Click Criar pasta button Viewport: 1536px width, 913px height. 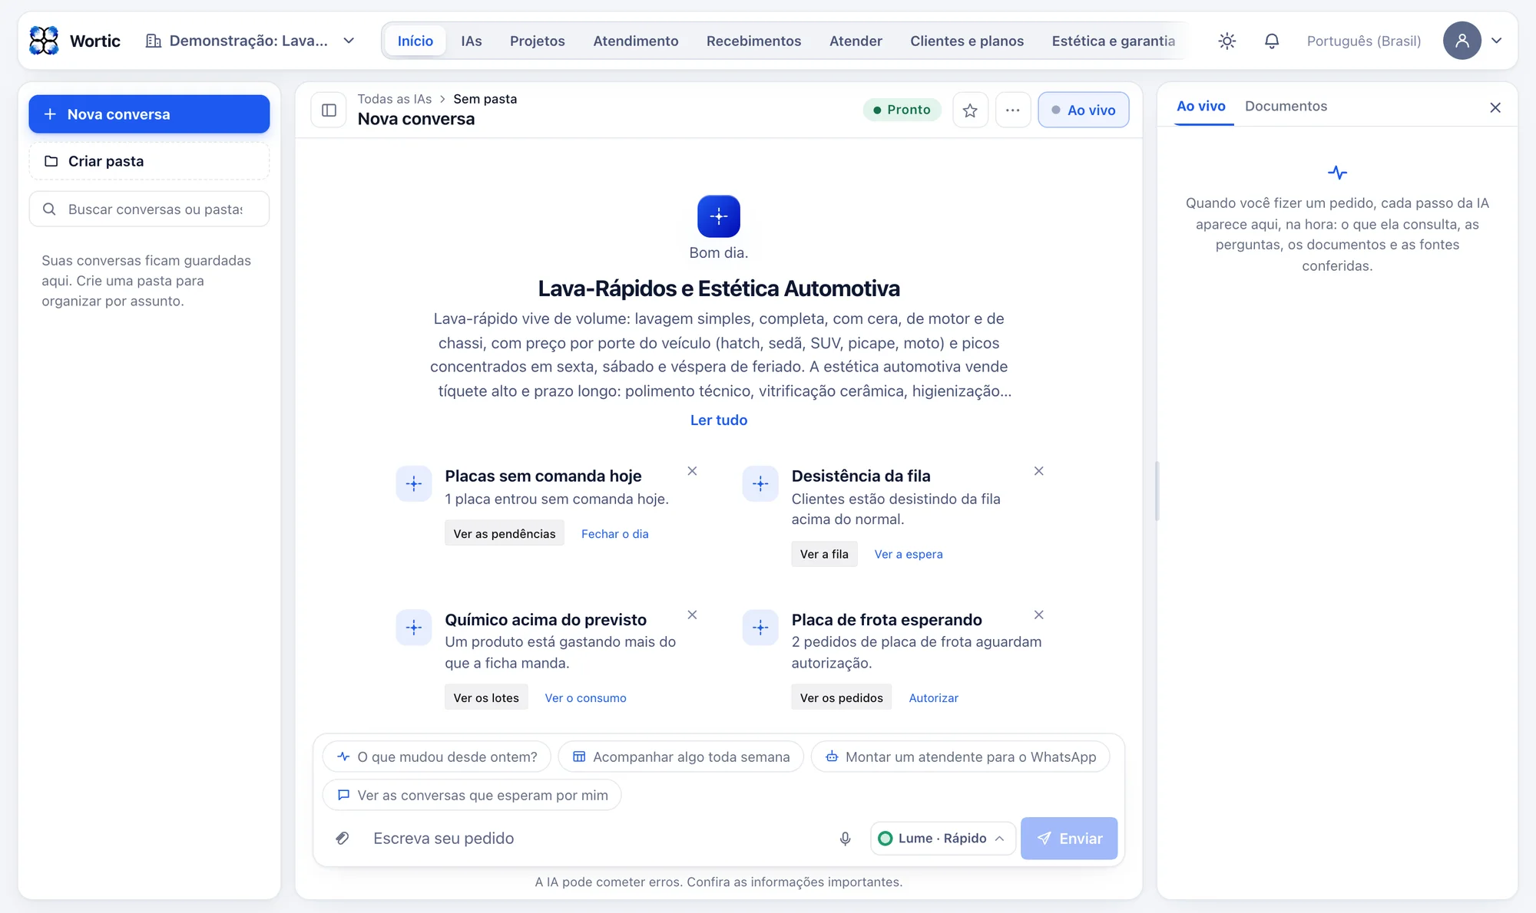tap(149, 161)
